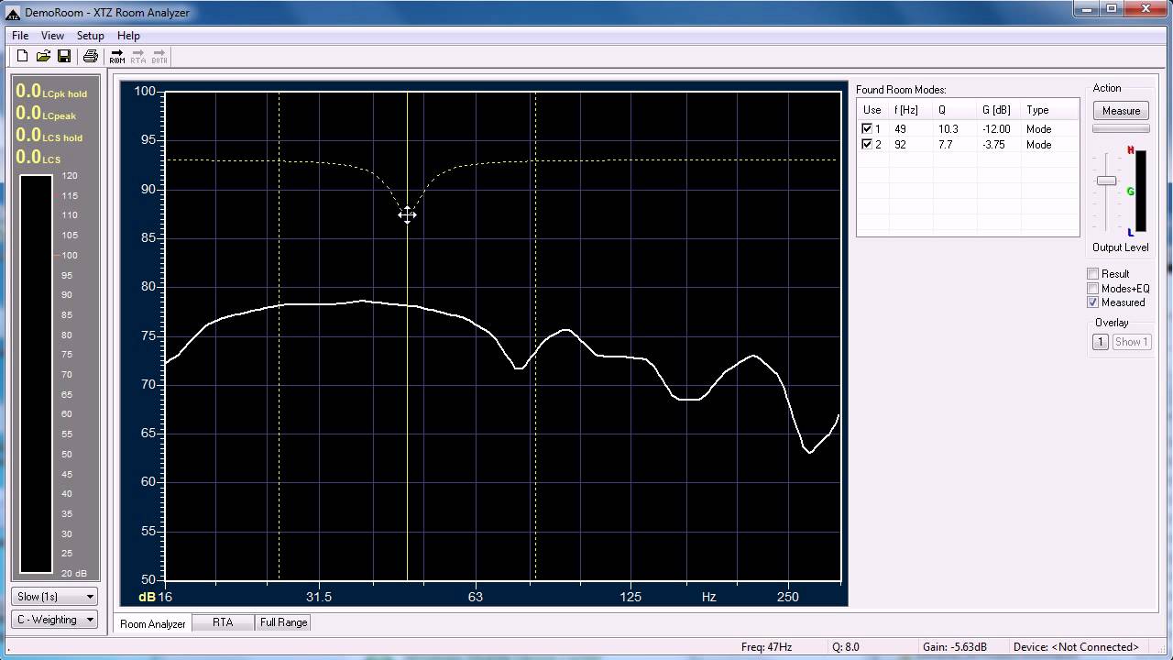Click the 10.3 Q value cell
The width and height of the screenshot is (1173, 660).
(948, 129)
